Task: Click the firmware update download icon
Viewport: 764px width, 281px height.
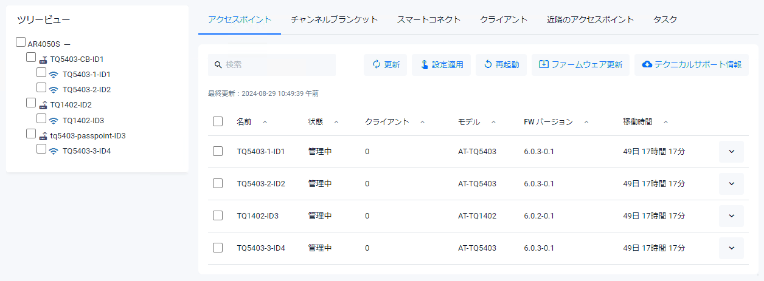Action: point(544,65)
